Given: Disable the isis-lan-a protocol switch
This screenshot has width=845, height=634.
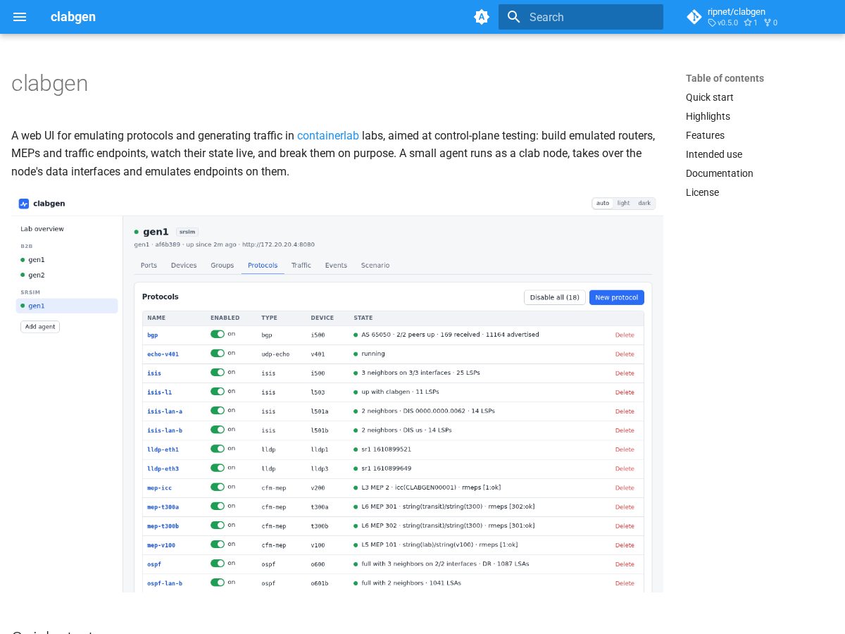Looking at the screenshot, I should 218,410.
